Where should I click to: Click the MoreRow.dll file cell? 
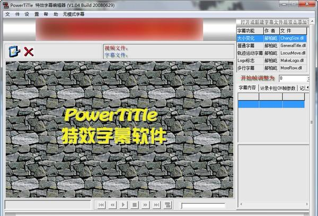click(x=293, y=68)
